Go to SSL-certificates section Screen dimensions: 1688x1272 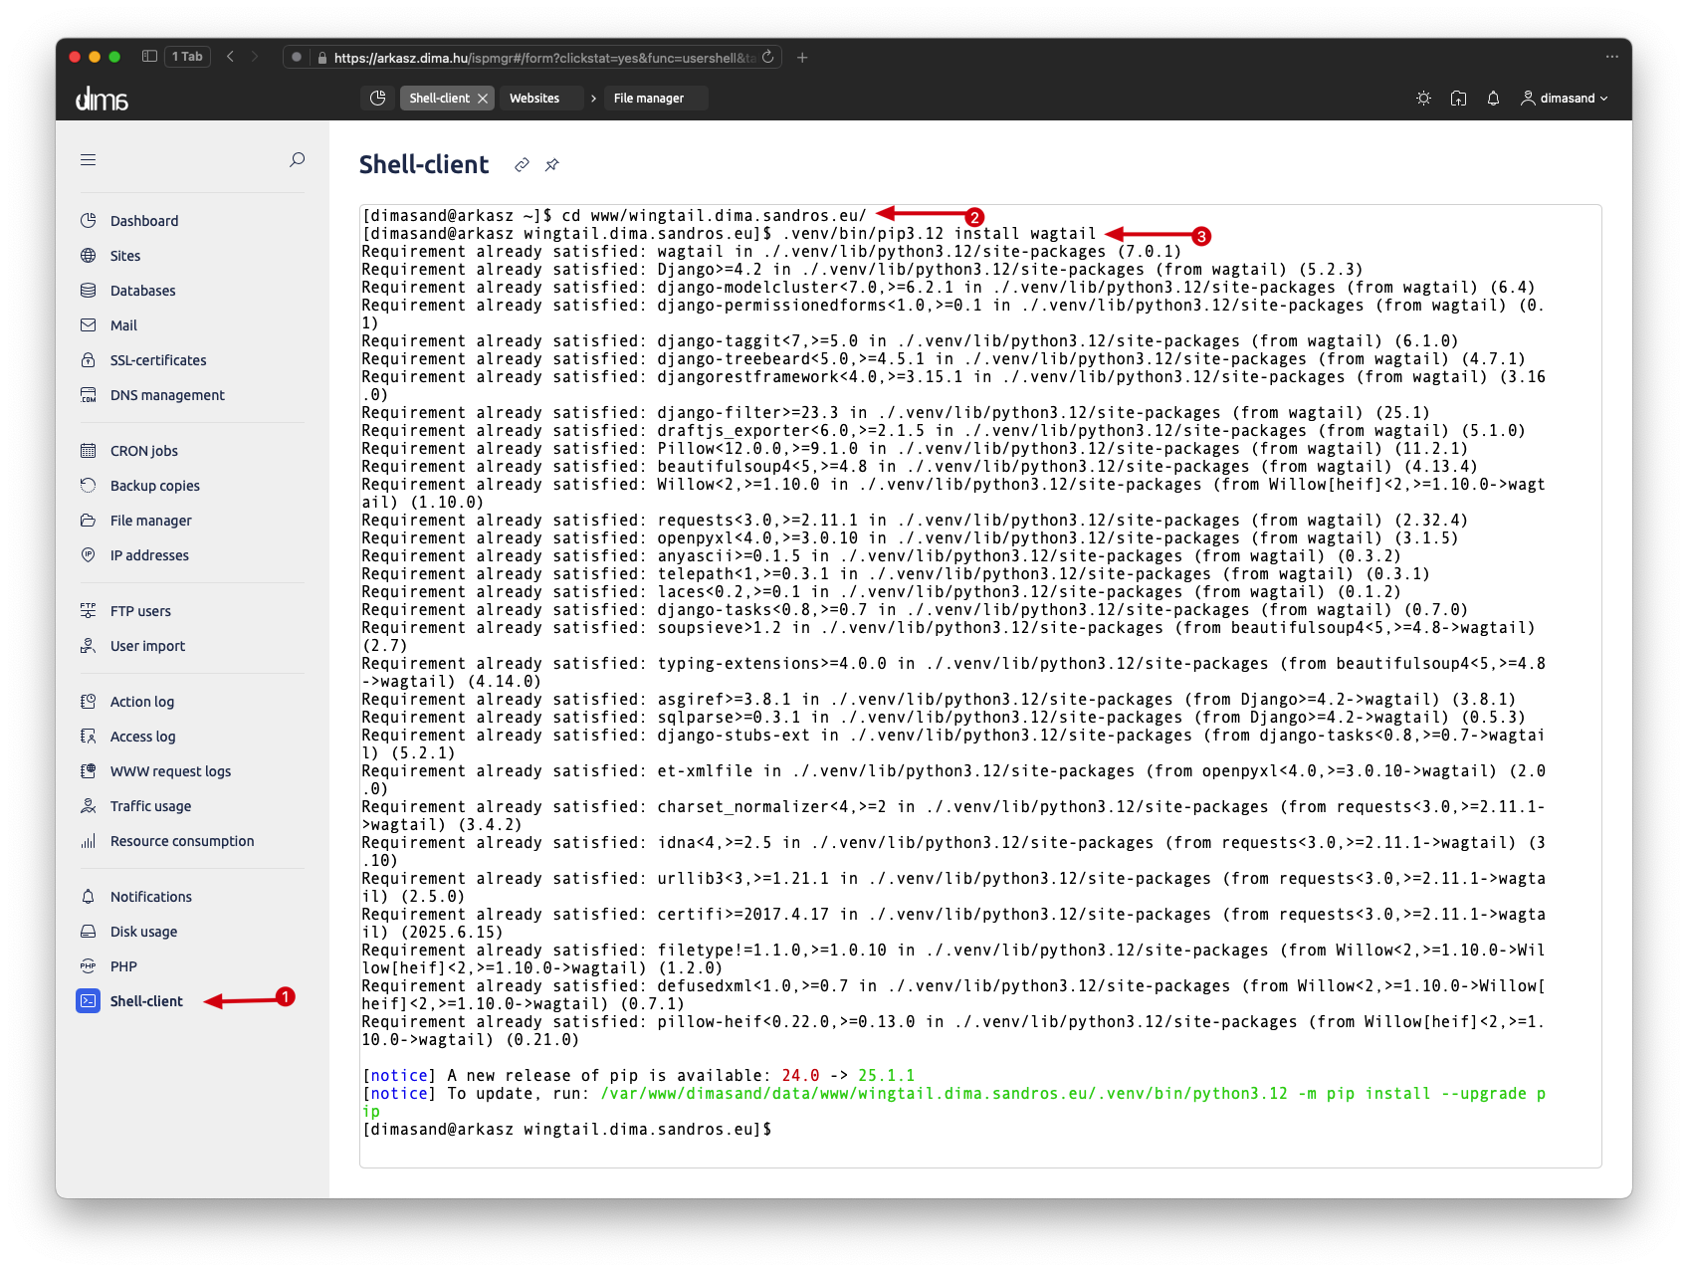tap(158, 360)
